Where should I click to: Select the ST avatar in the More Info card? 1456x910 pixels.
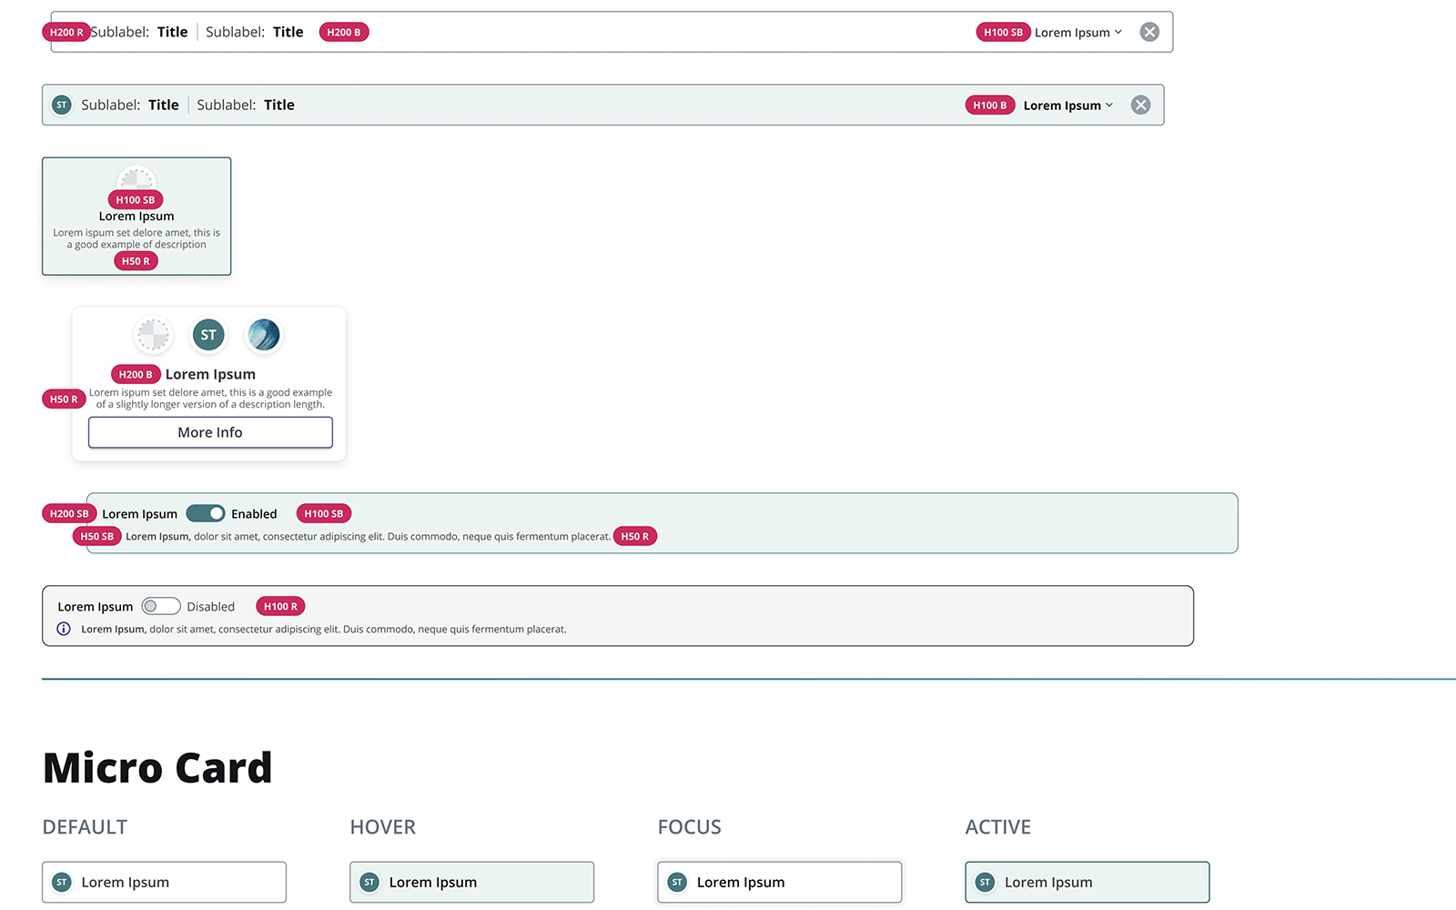[208, 335]
